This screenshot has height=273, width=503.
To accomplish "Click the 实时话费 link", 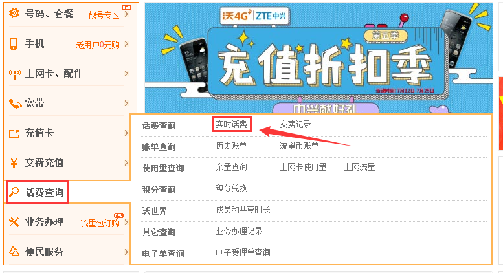I will click(231, 124).
